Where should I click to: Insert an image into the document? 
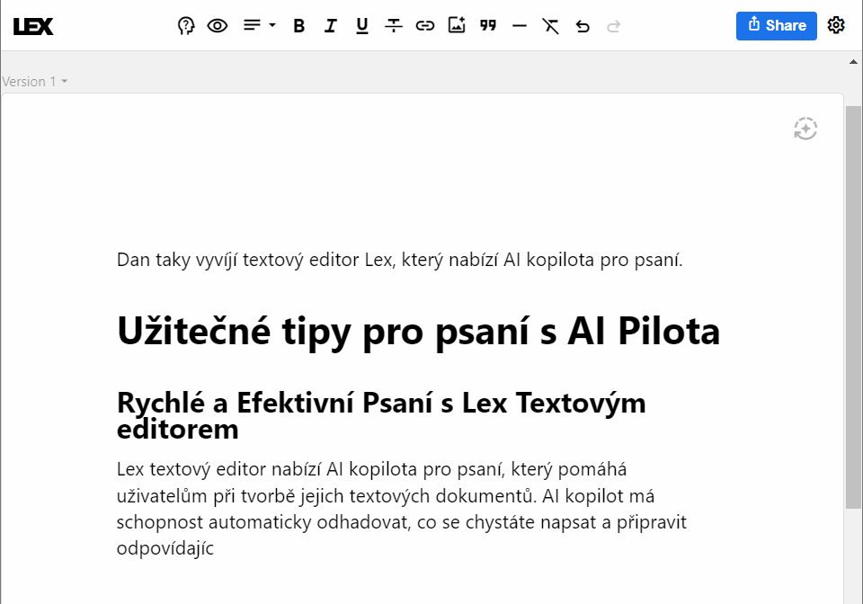[x=457, y=25]
